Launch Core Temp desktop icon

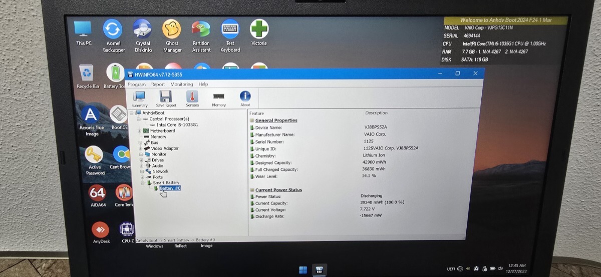(124, 196)
